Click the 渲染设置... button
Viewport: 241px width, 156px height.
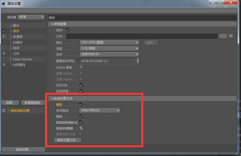pos(23,150)
